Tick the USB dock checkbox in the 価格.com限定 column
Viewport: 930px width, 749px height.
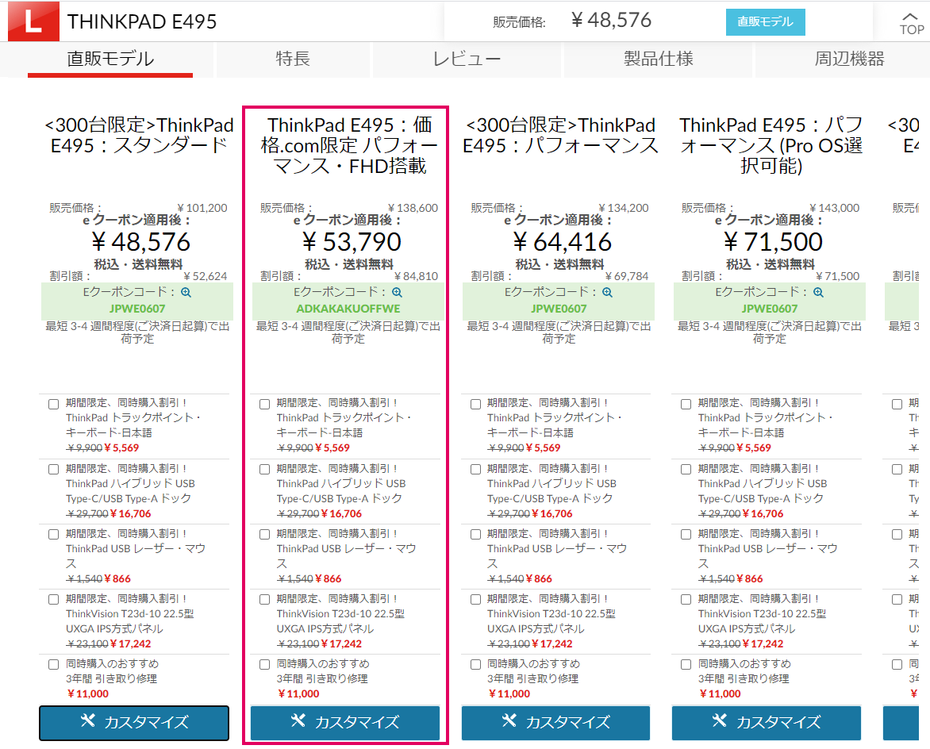(x=264, y=470)
